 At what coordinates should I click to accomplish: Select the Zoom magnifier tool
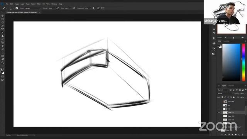coord(3,63)
